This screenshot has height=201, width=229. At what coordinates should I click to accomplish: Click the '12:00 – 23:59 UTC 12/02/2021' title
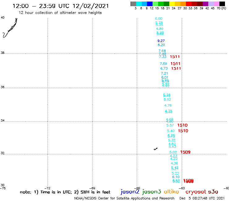[x=61, y=6]
